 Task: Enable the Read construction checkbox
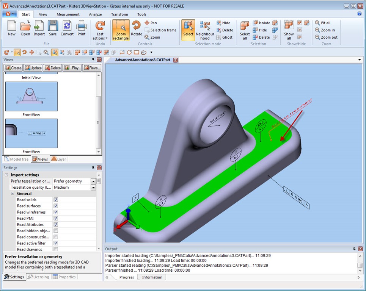(x=56, y=237)
